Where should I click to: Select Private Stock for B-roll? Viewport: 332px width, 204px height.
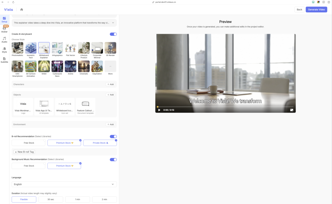point(100,142)
